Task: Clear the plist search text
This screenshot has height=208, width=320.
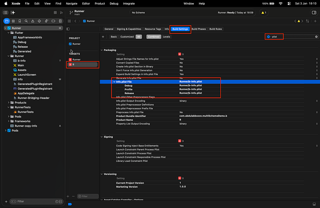Action: tap(316, 37)
